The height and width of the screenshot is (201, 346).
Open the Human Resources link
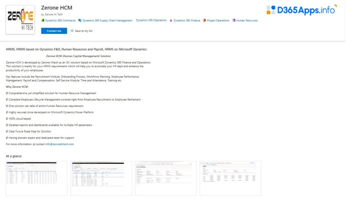pyautogui.click(x=247, y=21)
